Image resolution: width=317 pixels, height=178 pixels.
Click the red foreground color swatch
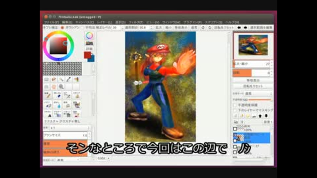[87, 54]
